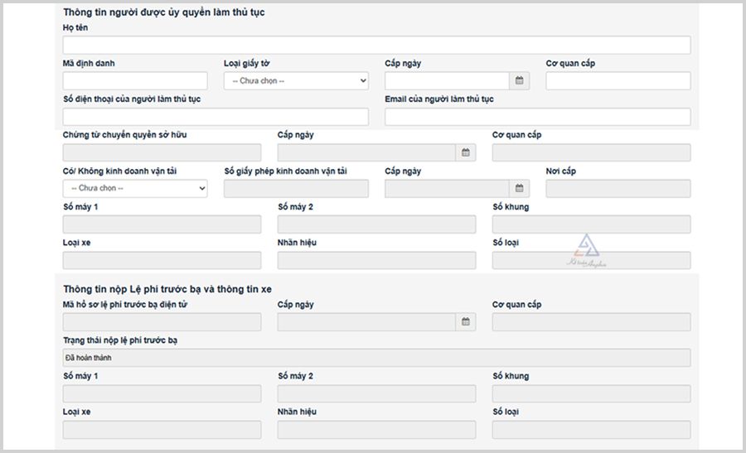Select the Chứng từ chuyển quyền sở hữu field

[162, 153]
